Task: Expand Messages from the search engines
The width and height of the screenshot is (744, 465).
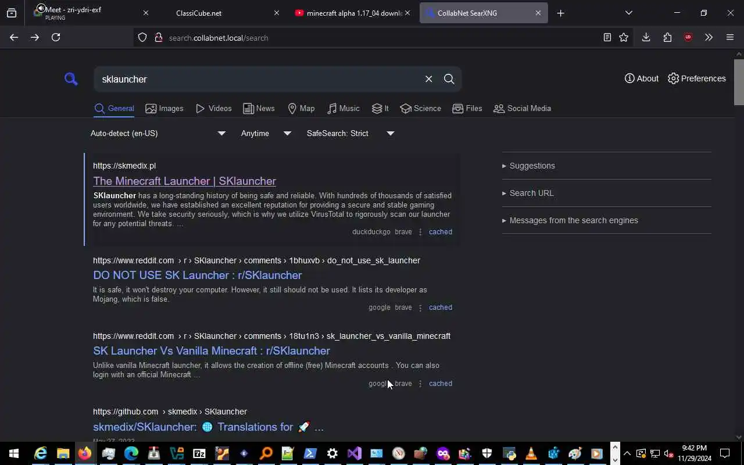Action: 570,220
